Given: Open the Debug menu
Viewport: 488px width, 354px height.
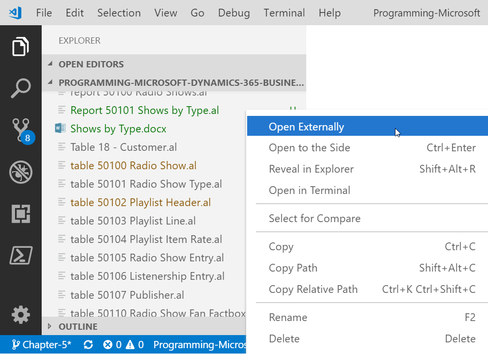Looking at the screenshot, I should point(234,13).
